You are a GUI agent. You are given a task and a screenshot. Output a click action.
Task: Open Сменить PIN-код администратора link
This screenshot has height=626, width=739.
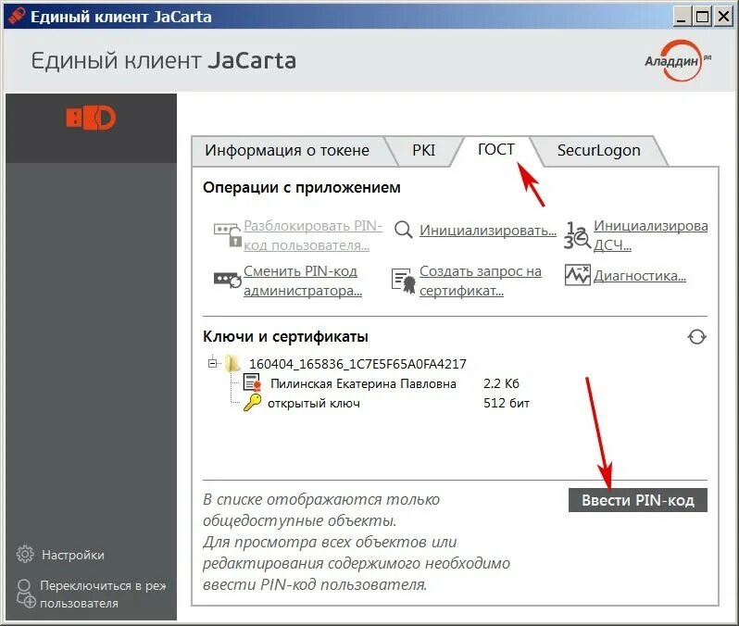(x=303, y=281)
